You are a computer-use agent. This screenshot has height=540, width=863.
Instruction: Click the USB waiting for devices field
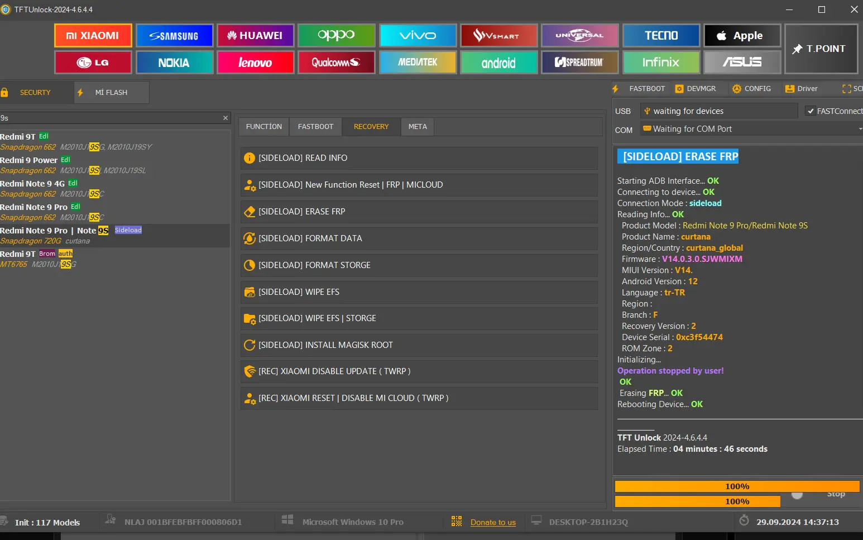[719, 111]
